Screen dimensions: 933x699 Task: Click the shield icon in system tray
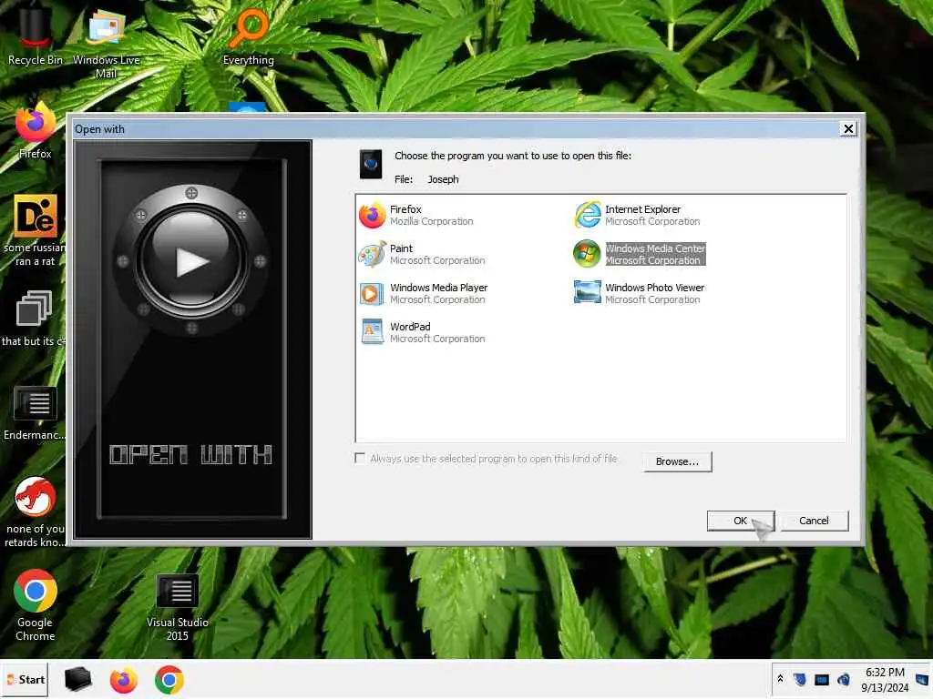click(800, 679)
